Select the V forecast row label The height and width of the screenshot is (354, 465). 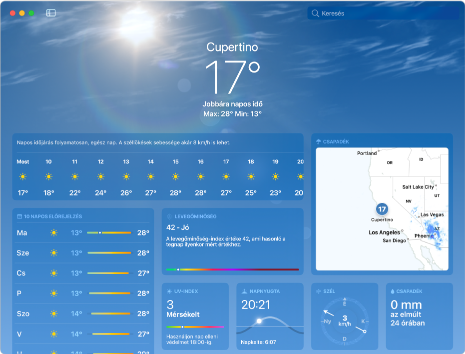tap(19, 334)
